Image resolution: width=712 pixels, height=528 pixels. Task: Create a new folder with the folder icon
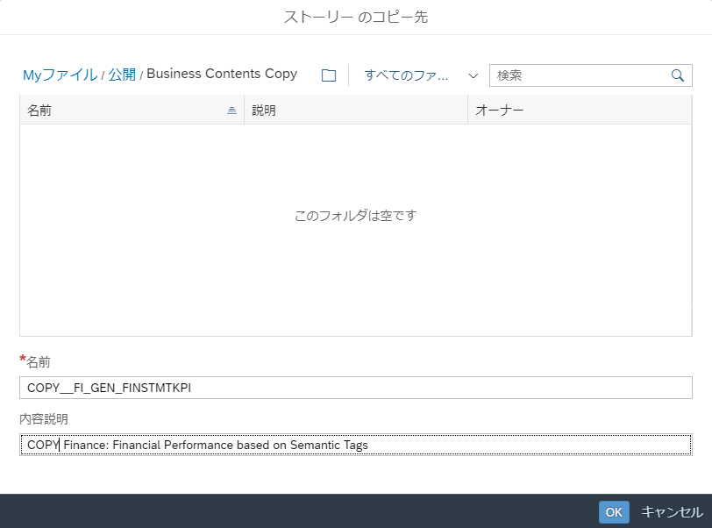coord(329,75)
